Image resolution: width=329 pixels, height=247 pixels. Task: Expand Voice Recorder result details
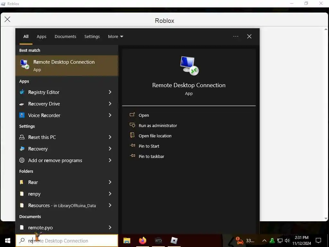[110, 115]
